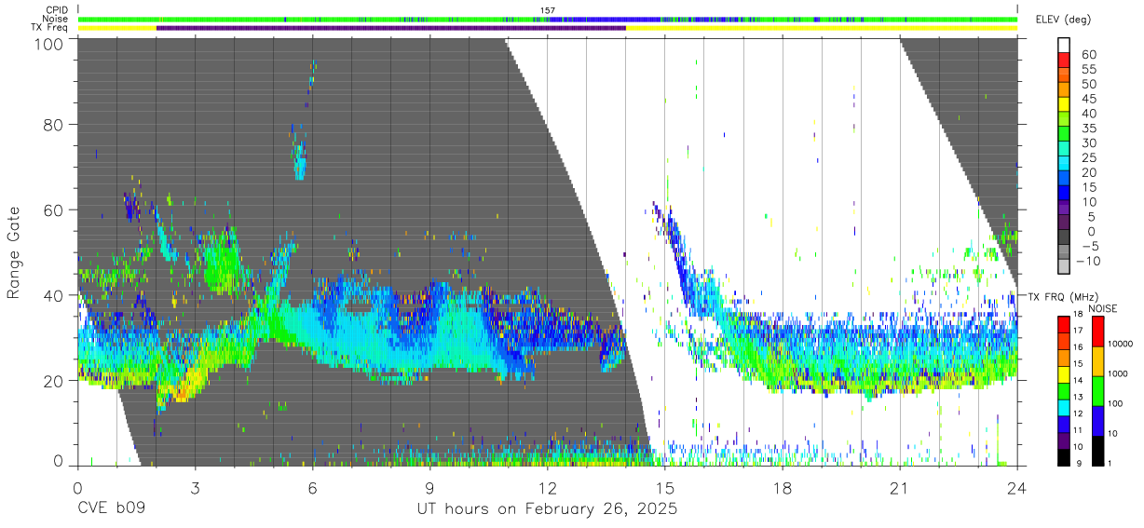1144x528 pixels.
Task: Click the radar label CVE b09
Action: (x=111, y=509)
